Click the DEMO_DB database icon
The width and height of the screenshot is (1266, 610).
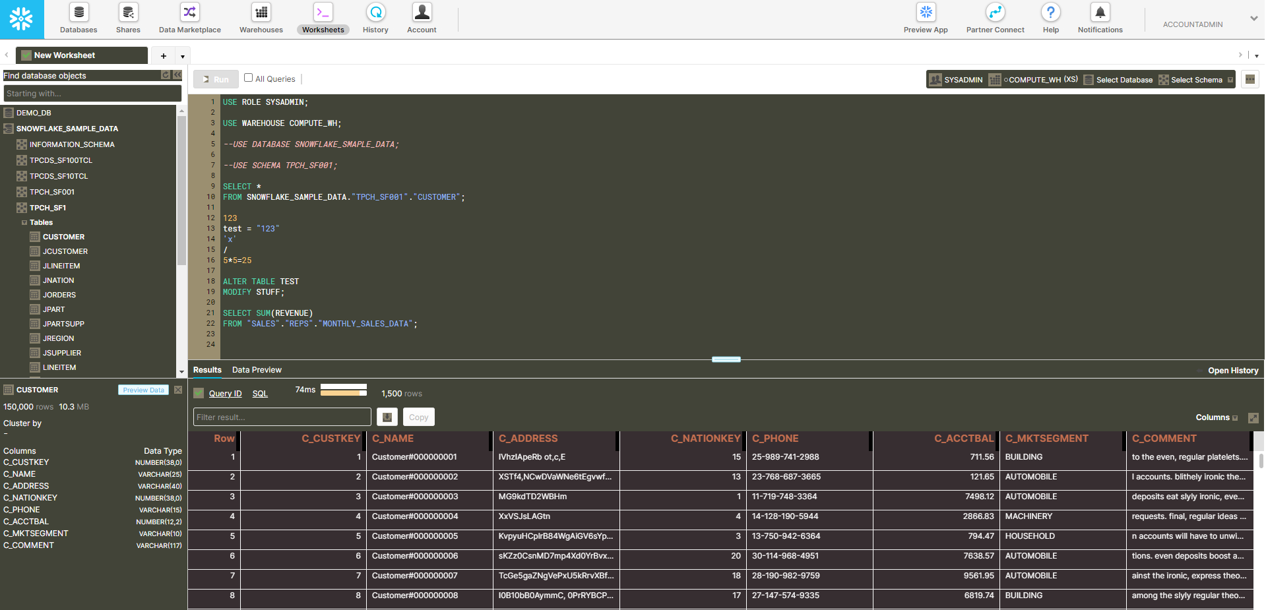click(x=9, y=113)
